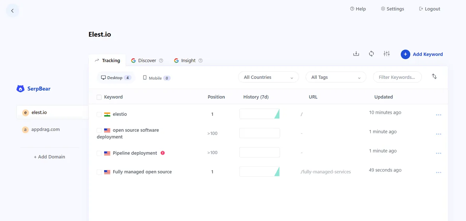
Task: Click the US flag on Pipeline deployment row
Action: click(x=107, y=153)
